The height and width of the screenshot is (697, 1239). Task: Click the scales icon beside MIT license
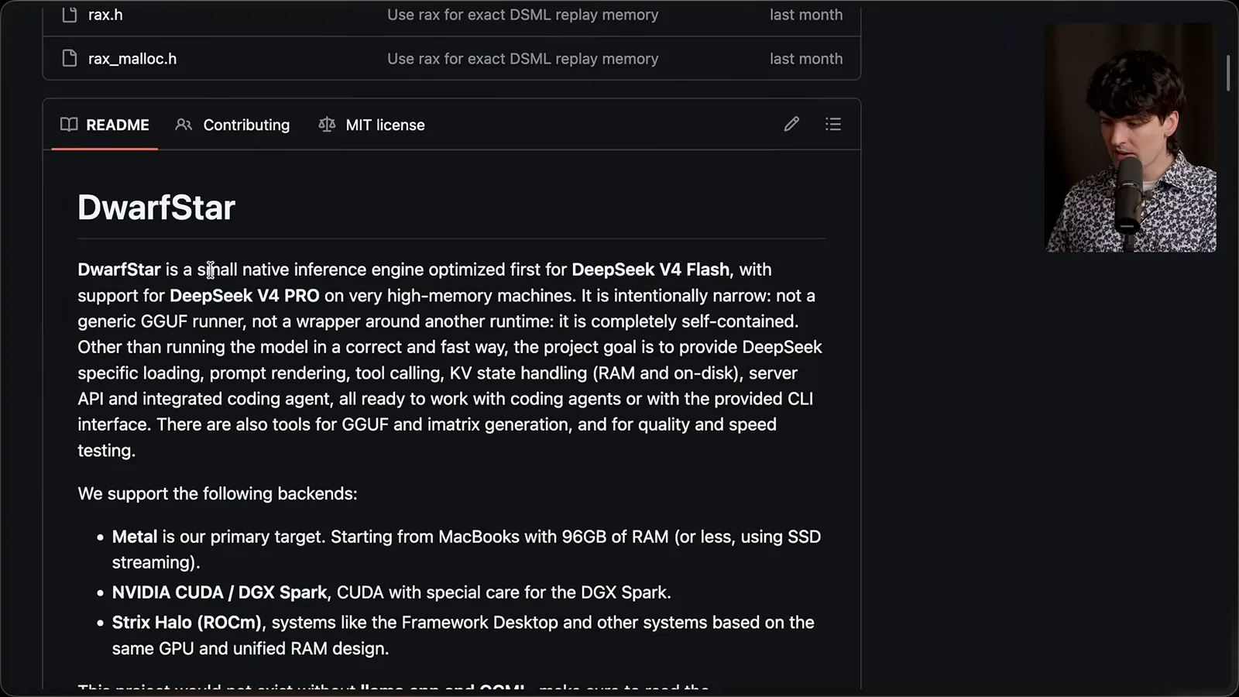coord(327,125)
